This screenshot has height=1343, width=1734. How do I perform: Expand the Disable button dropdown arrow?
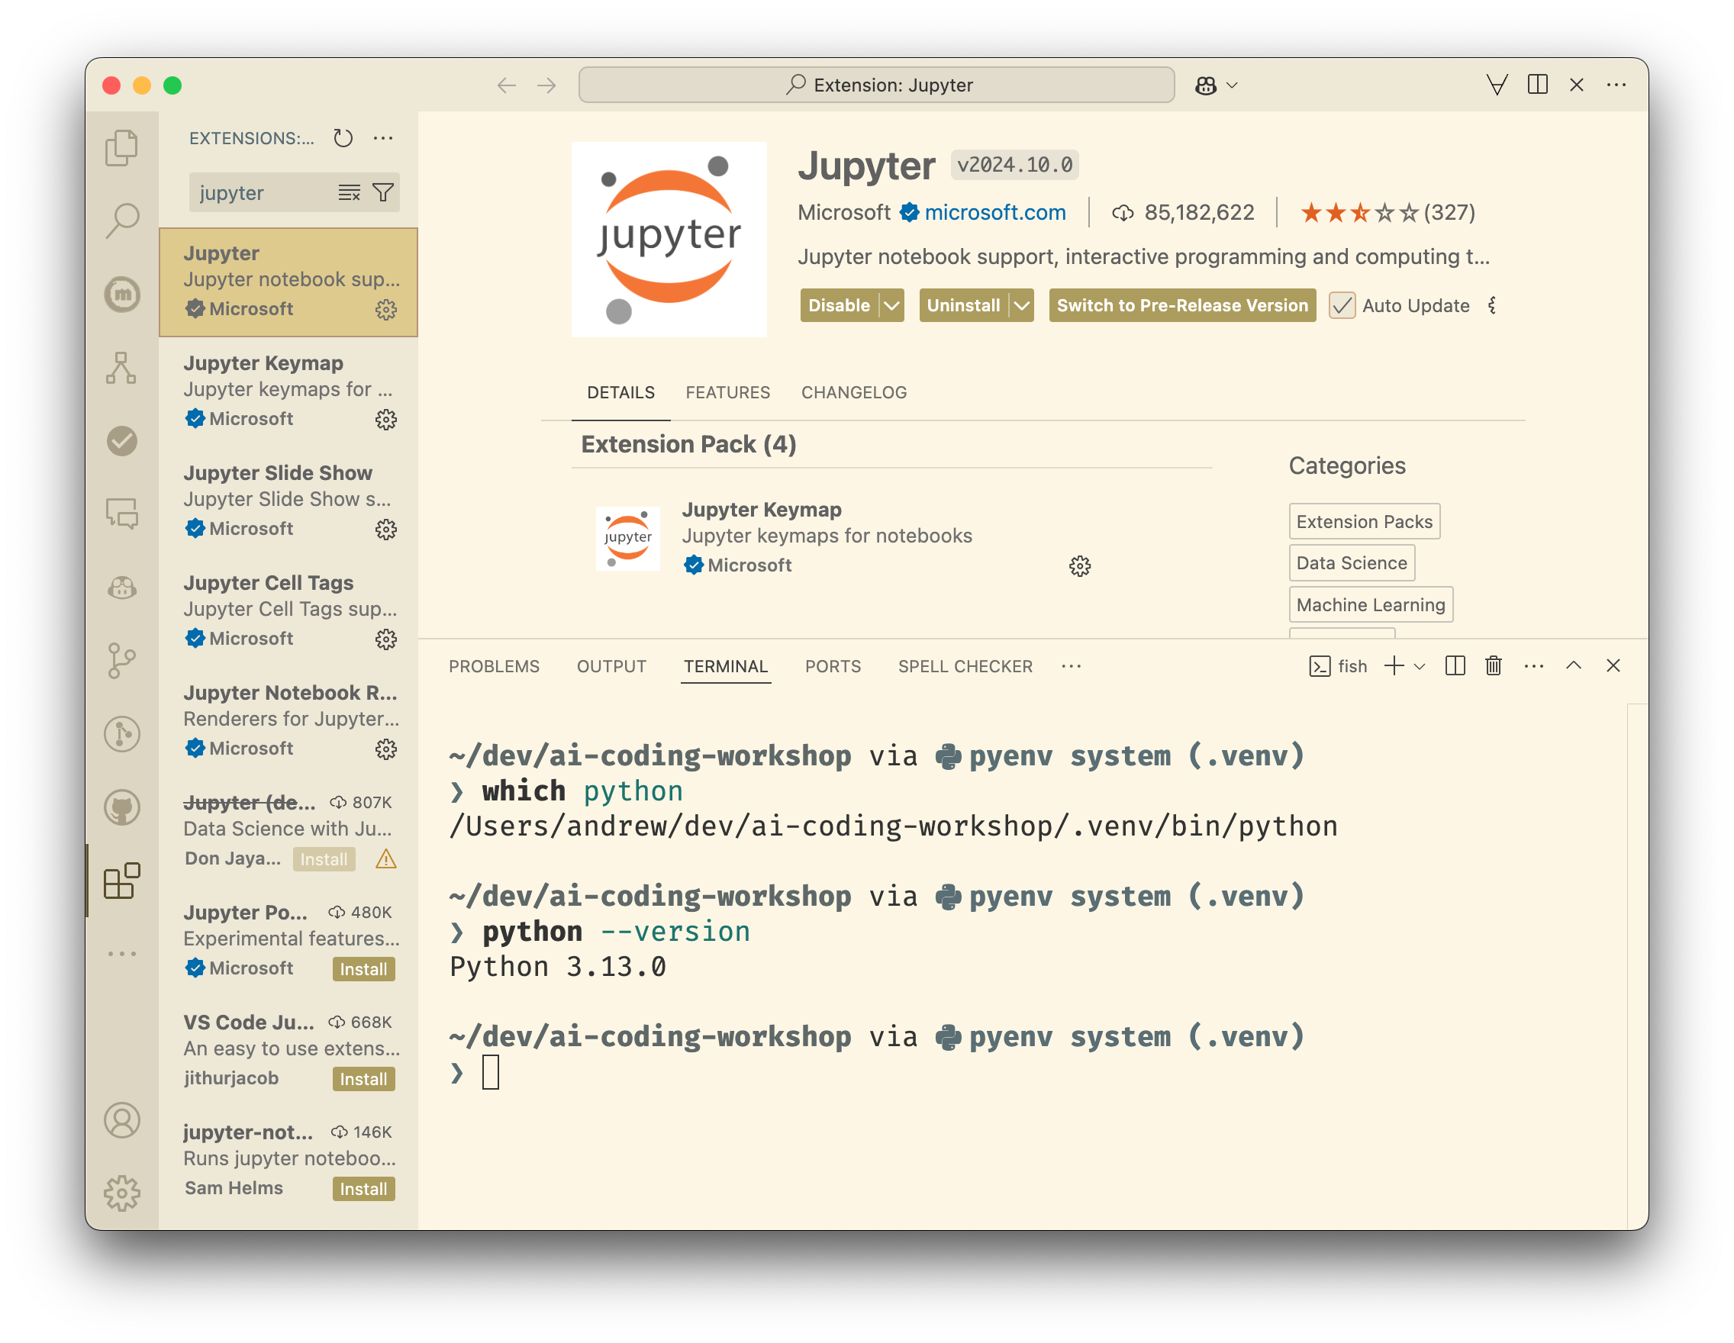coord(891,305)
